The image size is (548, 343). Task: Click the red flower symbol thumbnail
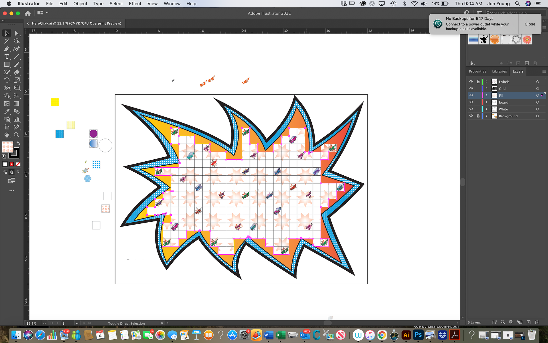coord(527,39)
